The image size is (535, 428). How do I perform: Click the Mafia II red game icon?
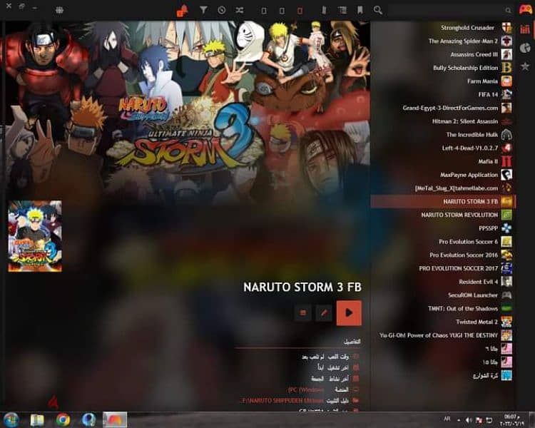(x=506, y=161)
